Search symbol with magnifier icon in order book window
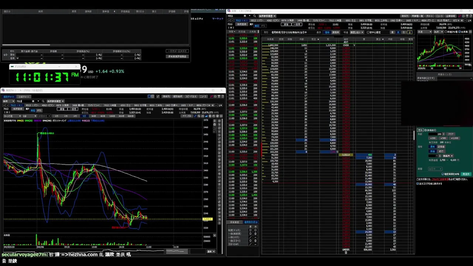473x266 pixels. click(254, 16)
